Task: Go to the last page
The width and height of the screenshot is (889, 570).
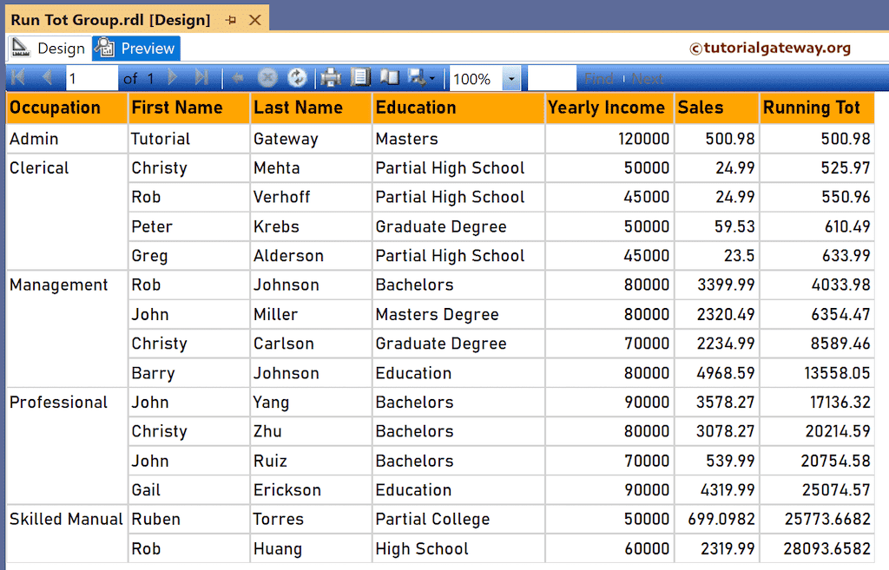Action: tap(203, 77)
